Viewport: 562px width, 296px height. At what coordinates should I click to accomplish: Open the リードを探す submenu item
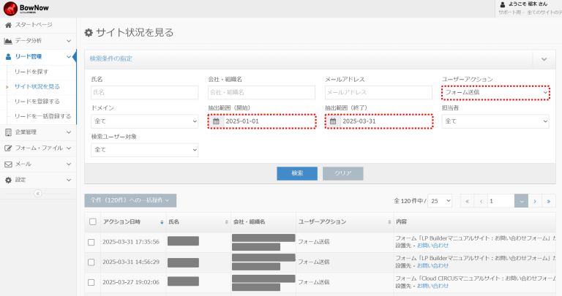(31, 72)
